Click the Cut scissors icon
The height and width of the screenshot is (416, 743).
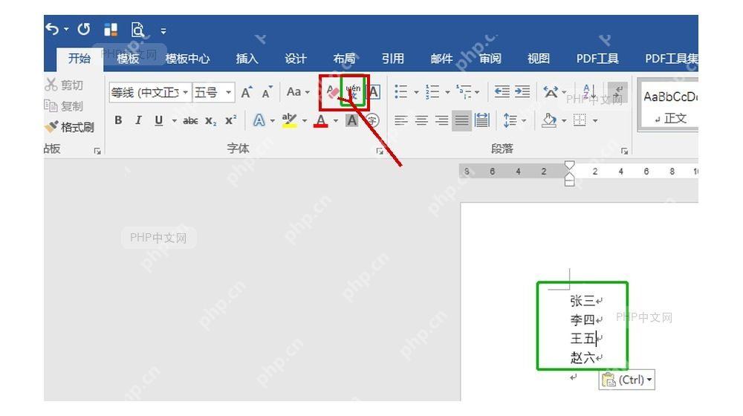51,85
